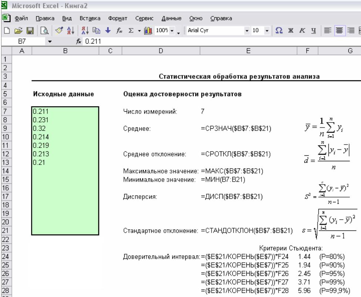The width and height of the screenshot is (361, 297).
Task: Select row 21 header
Action: click(x=6, y=230)
